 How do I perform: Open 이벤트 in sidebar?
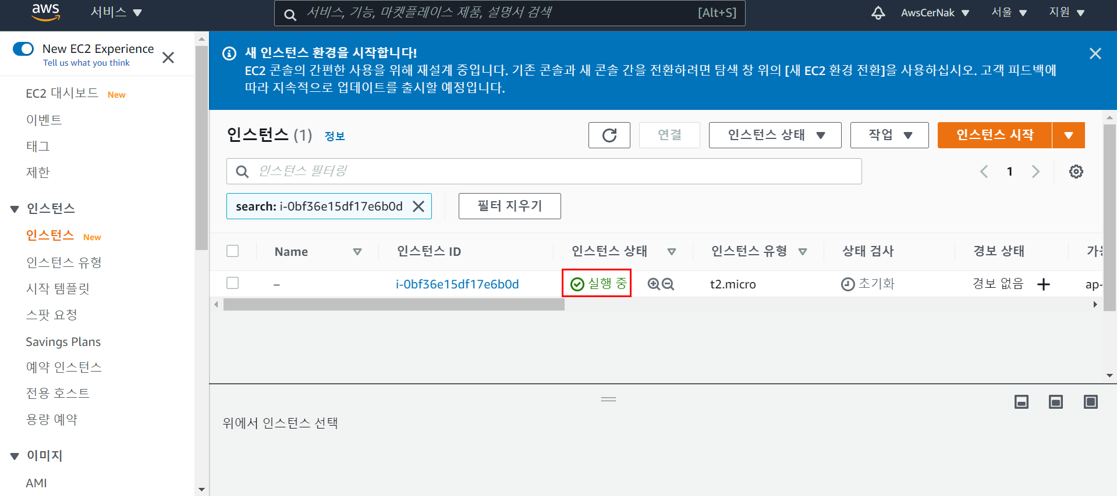[x=44, y=120]
